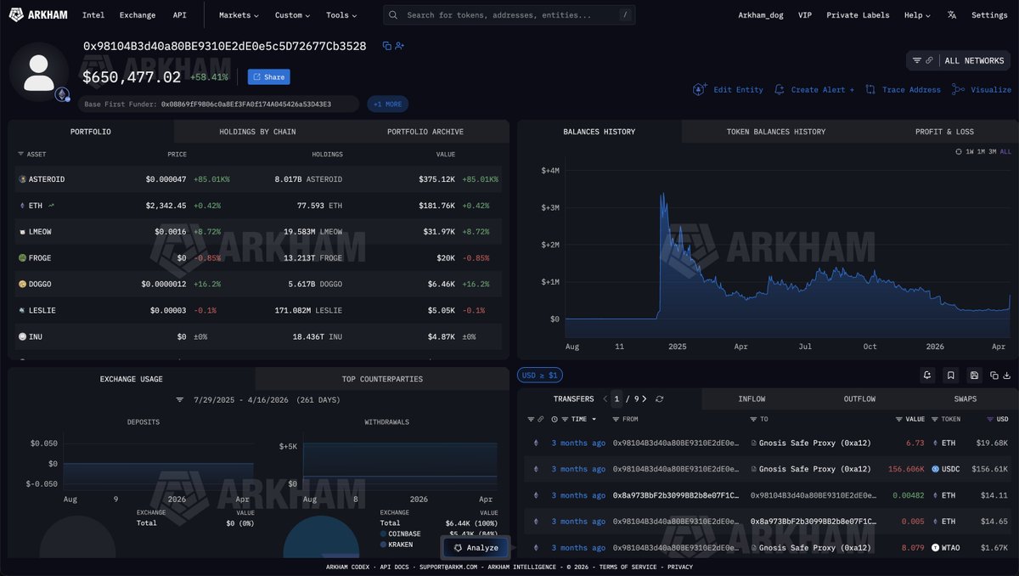This screenshot has width=1019, height=576.
Task: Click the Visualize graph-node icon
Action: [958, 89]
